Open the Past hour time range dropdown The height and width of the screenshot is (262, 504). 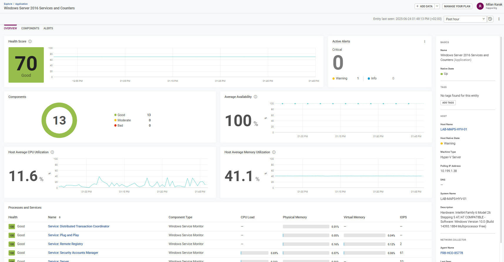click(465, 19)
